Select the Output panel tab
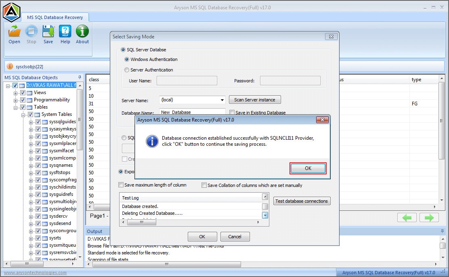The width and height of the screenshot is (449, 277). pyautogui.click(x=94, y=231)
